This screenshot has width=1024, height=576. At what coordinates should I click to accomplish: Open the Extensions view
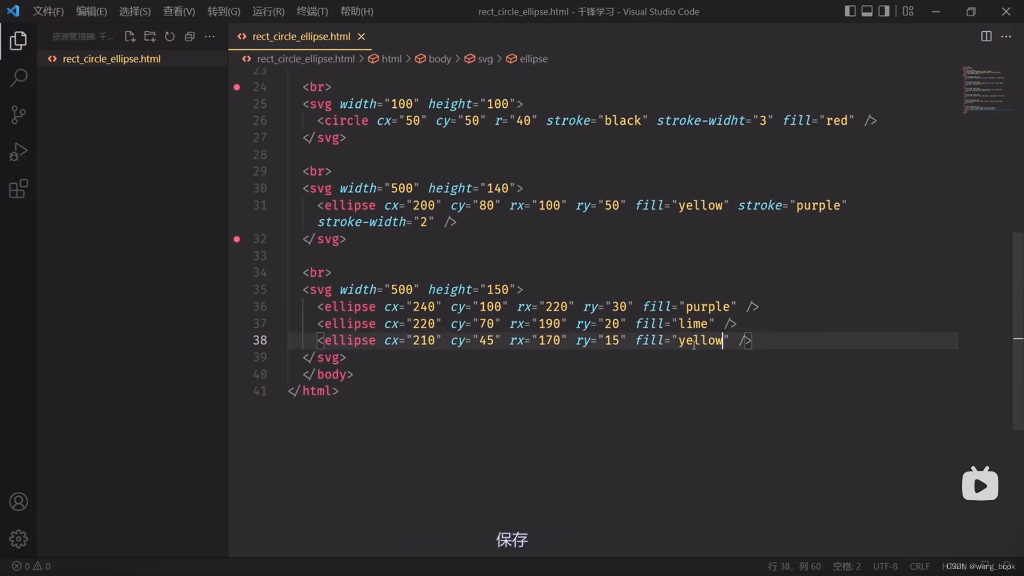tap(18, 189)
